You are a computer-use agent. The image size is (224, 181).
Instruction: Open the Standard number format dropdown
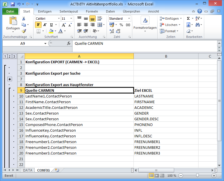129,19
